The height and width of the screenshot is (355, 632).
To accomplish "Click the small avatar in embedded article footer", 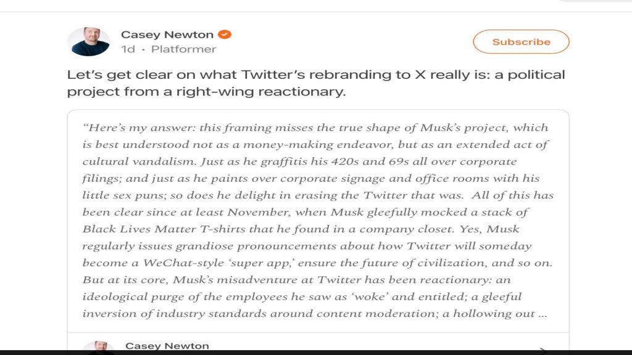I will click(98, 348).
